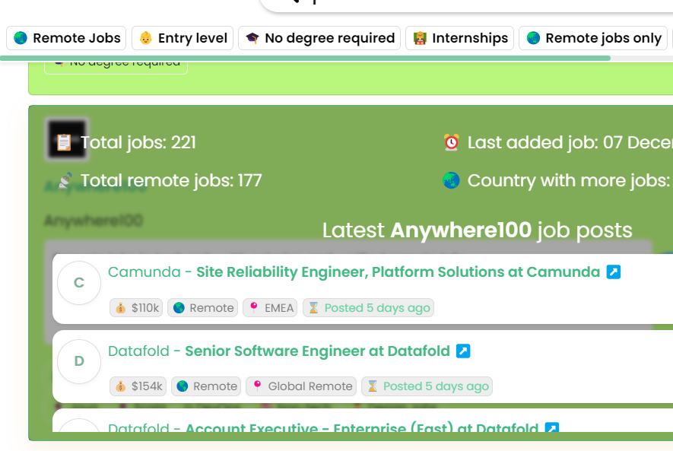Image resolution: width=673 pixels, height=451 pixels.
Task: Click the Internships chip emoji icon
Action: pos(420,38)
